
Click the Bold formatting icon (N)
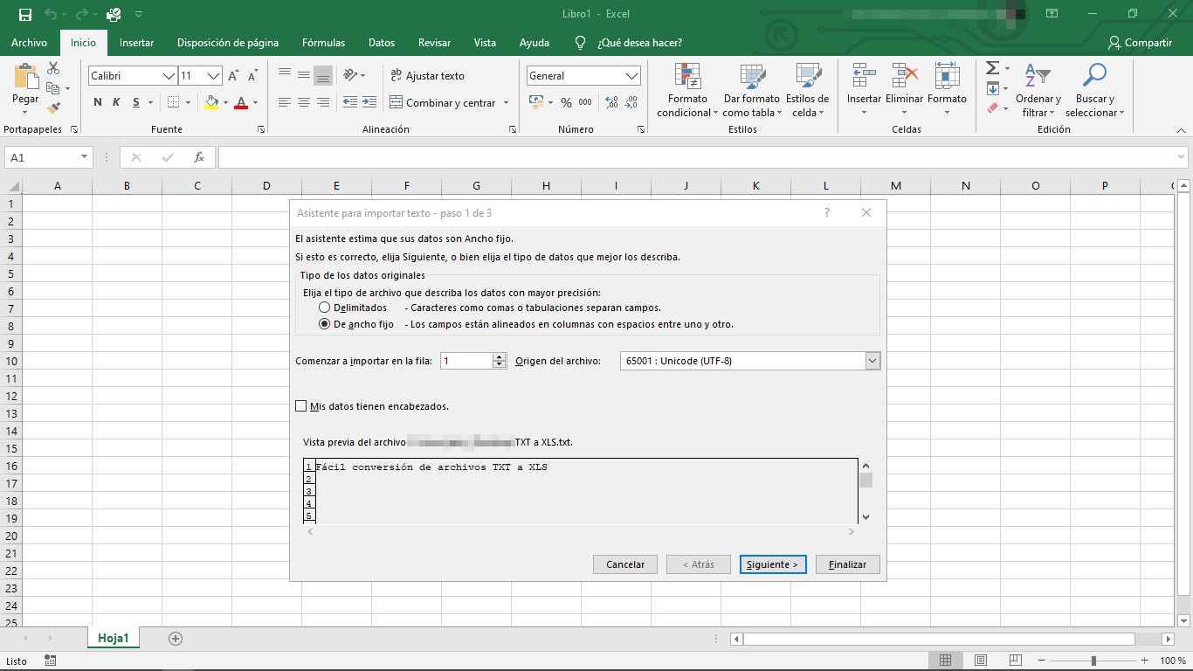pyautogui.click(x=97, y=102)
